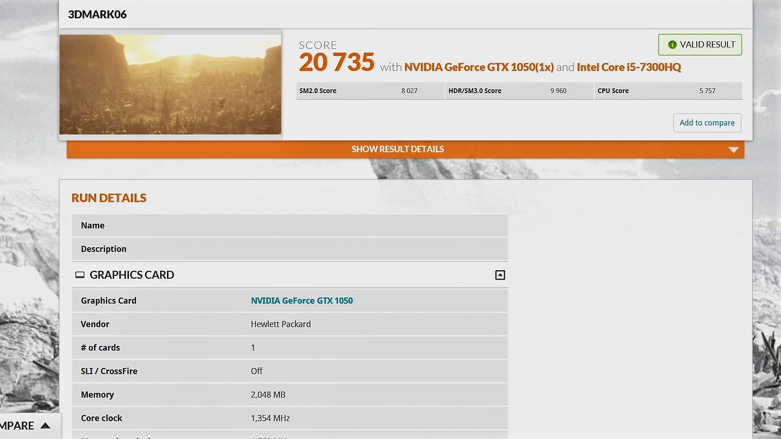Image resolution: width=781 pixels, height=439 pixels.
Task: Click the Description row
Action: pos(290,249)
